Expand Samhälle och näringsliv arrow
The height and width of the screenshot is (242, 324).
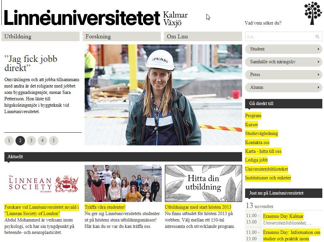click(318, 62)
